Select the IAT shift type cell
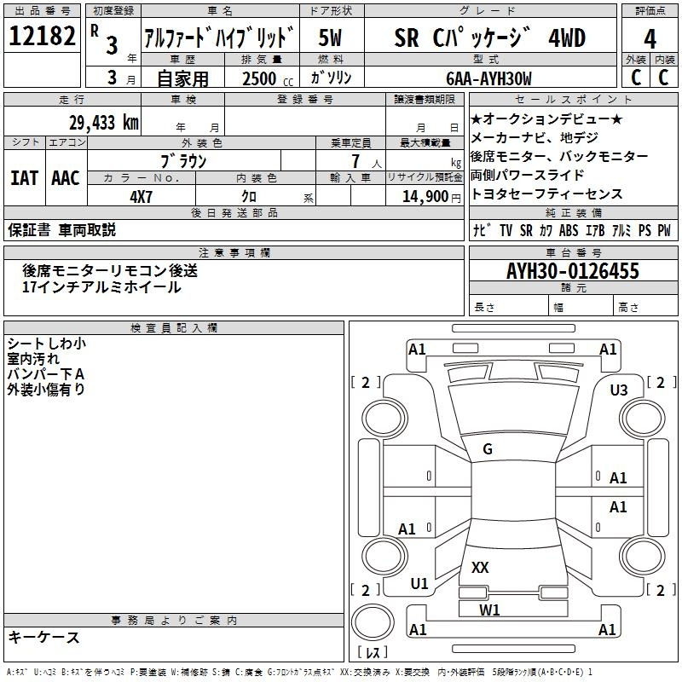 pyautogui.click(x=24, y=178)
